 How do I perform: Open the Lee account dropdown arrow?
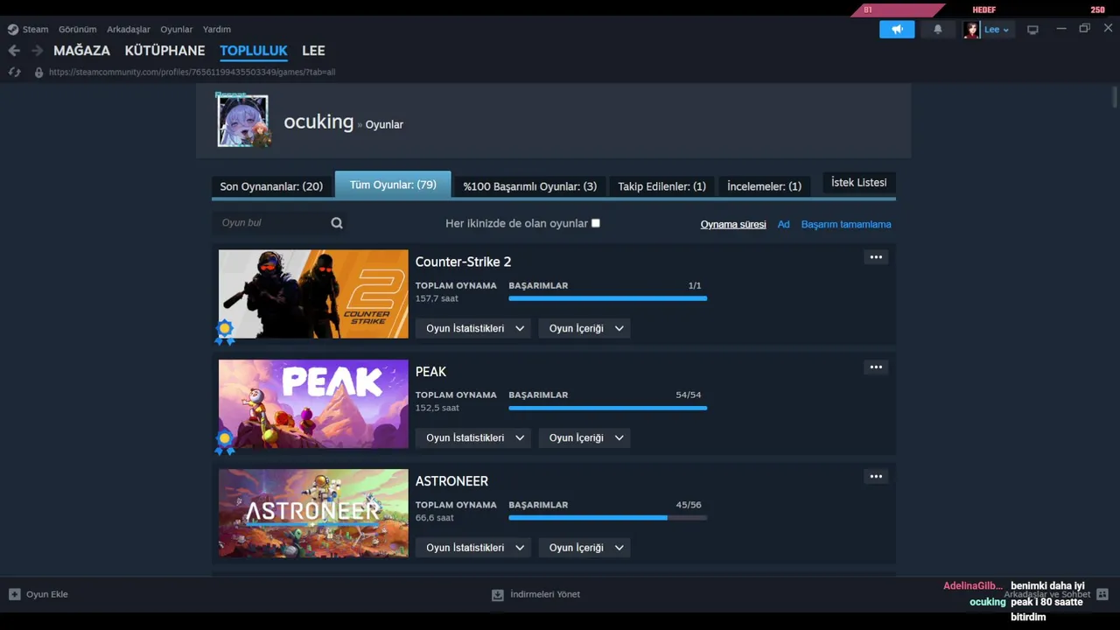1006,30
